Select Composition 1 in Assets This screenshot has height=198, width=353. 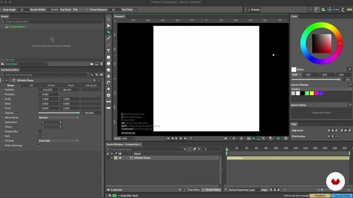tap(18, 27)
